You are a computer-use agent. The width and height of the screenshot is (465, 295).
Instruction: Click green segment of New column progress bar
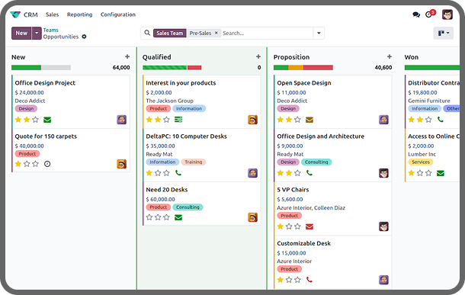(x=26, y=68)
